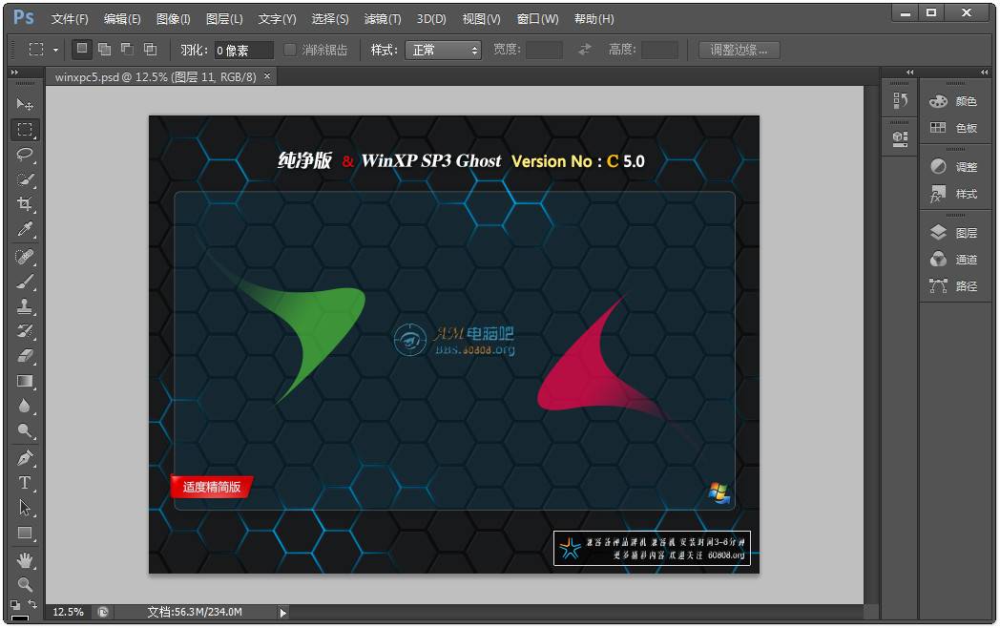Enable New Selection mode in options bar

pos(82,49)
